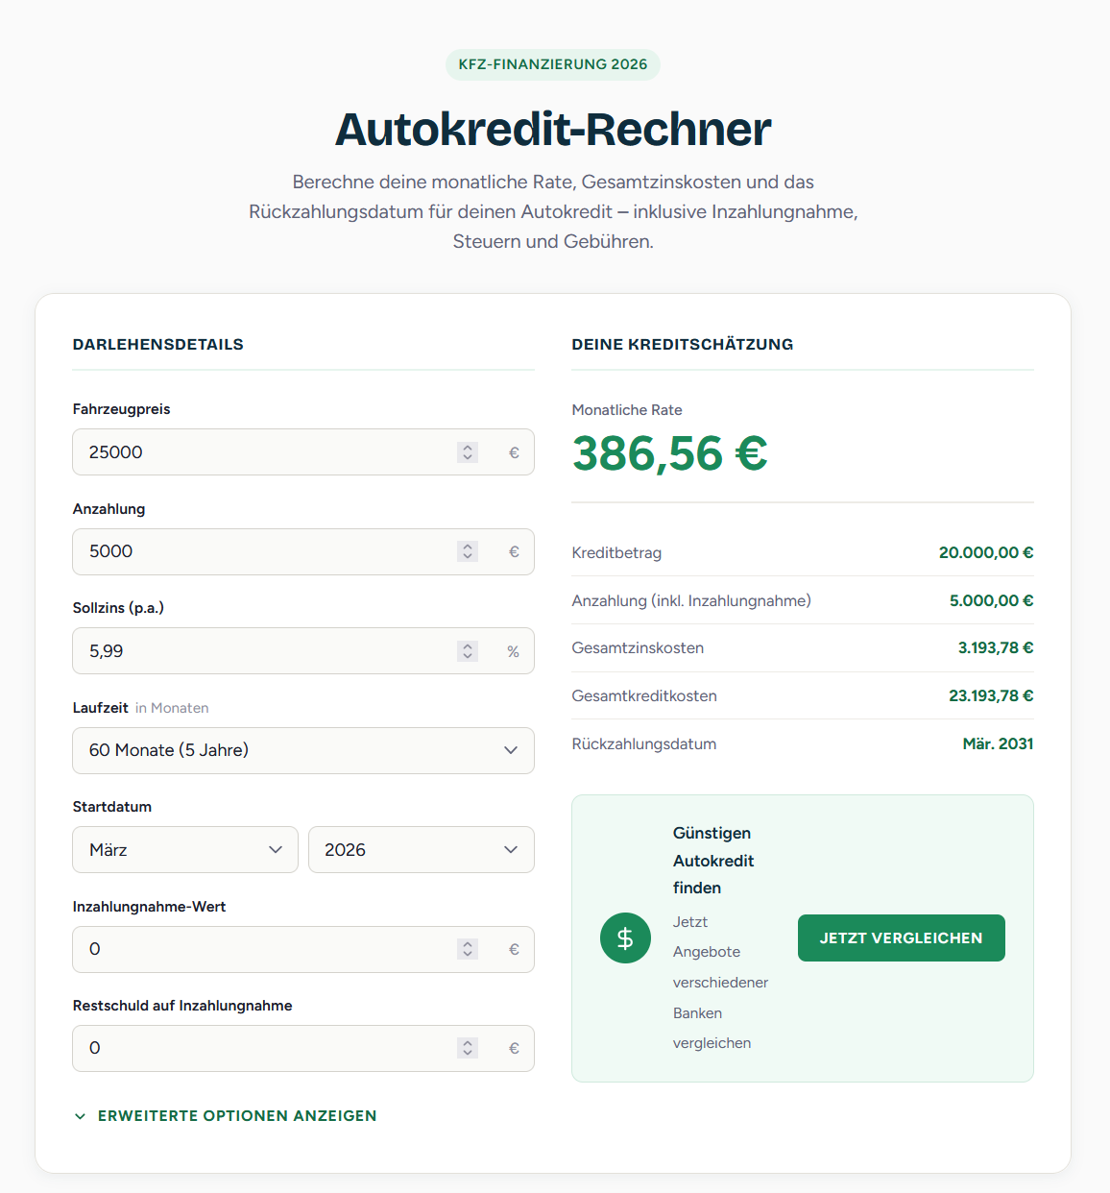Click the Anzahlung input field
Screen dimensions: 1110x1193
(303, 551)
